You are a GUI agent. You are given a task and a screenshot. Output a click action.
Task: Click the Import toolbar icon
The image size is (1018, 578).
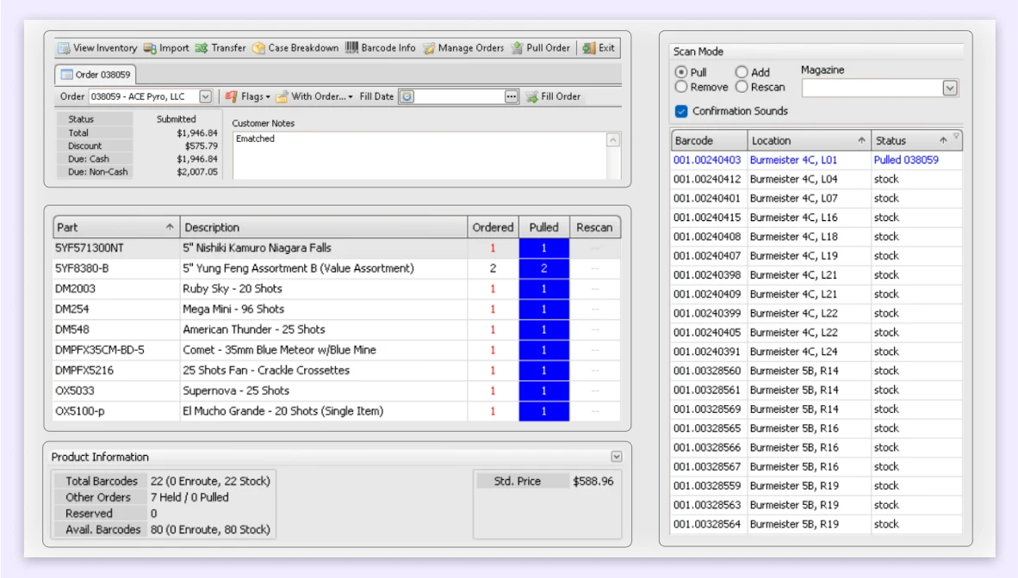pyautogui.click(x=150, y=48)
